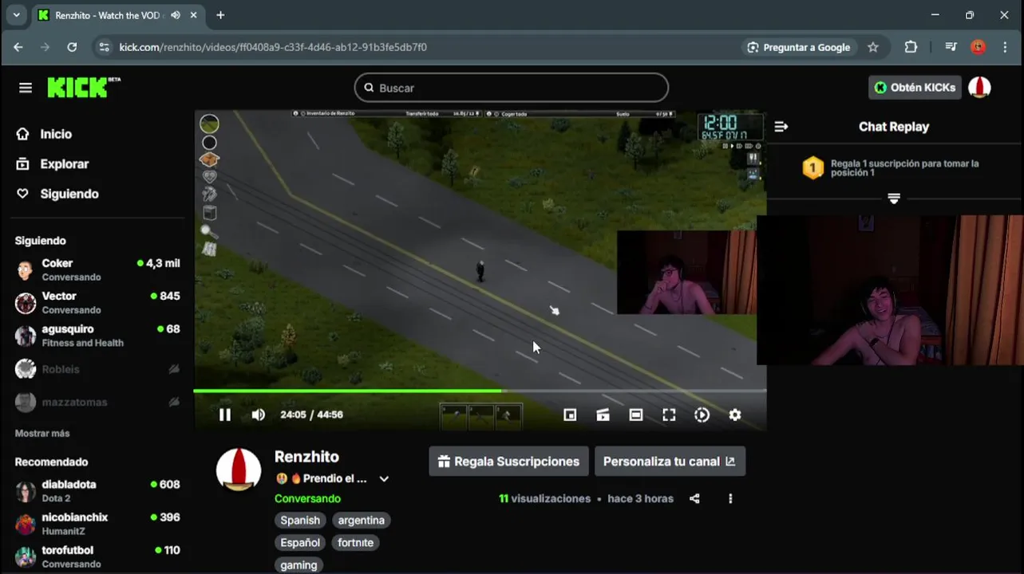Open Chrome media controls icon

[x=951, y=47]
